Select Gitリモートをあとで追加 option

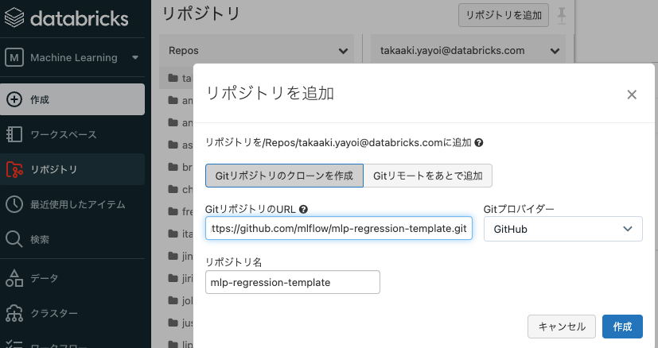click(427, 176)
